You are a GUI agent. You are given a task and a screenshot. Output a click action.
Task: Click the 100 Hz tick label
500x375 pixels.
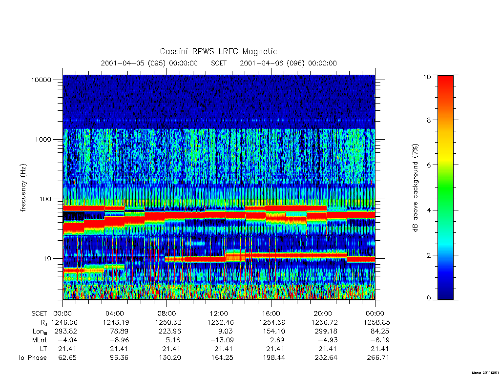point(45,199)
